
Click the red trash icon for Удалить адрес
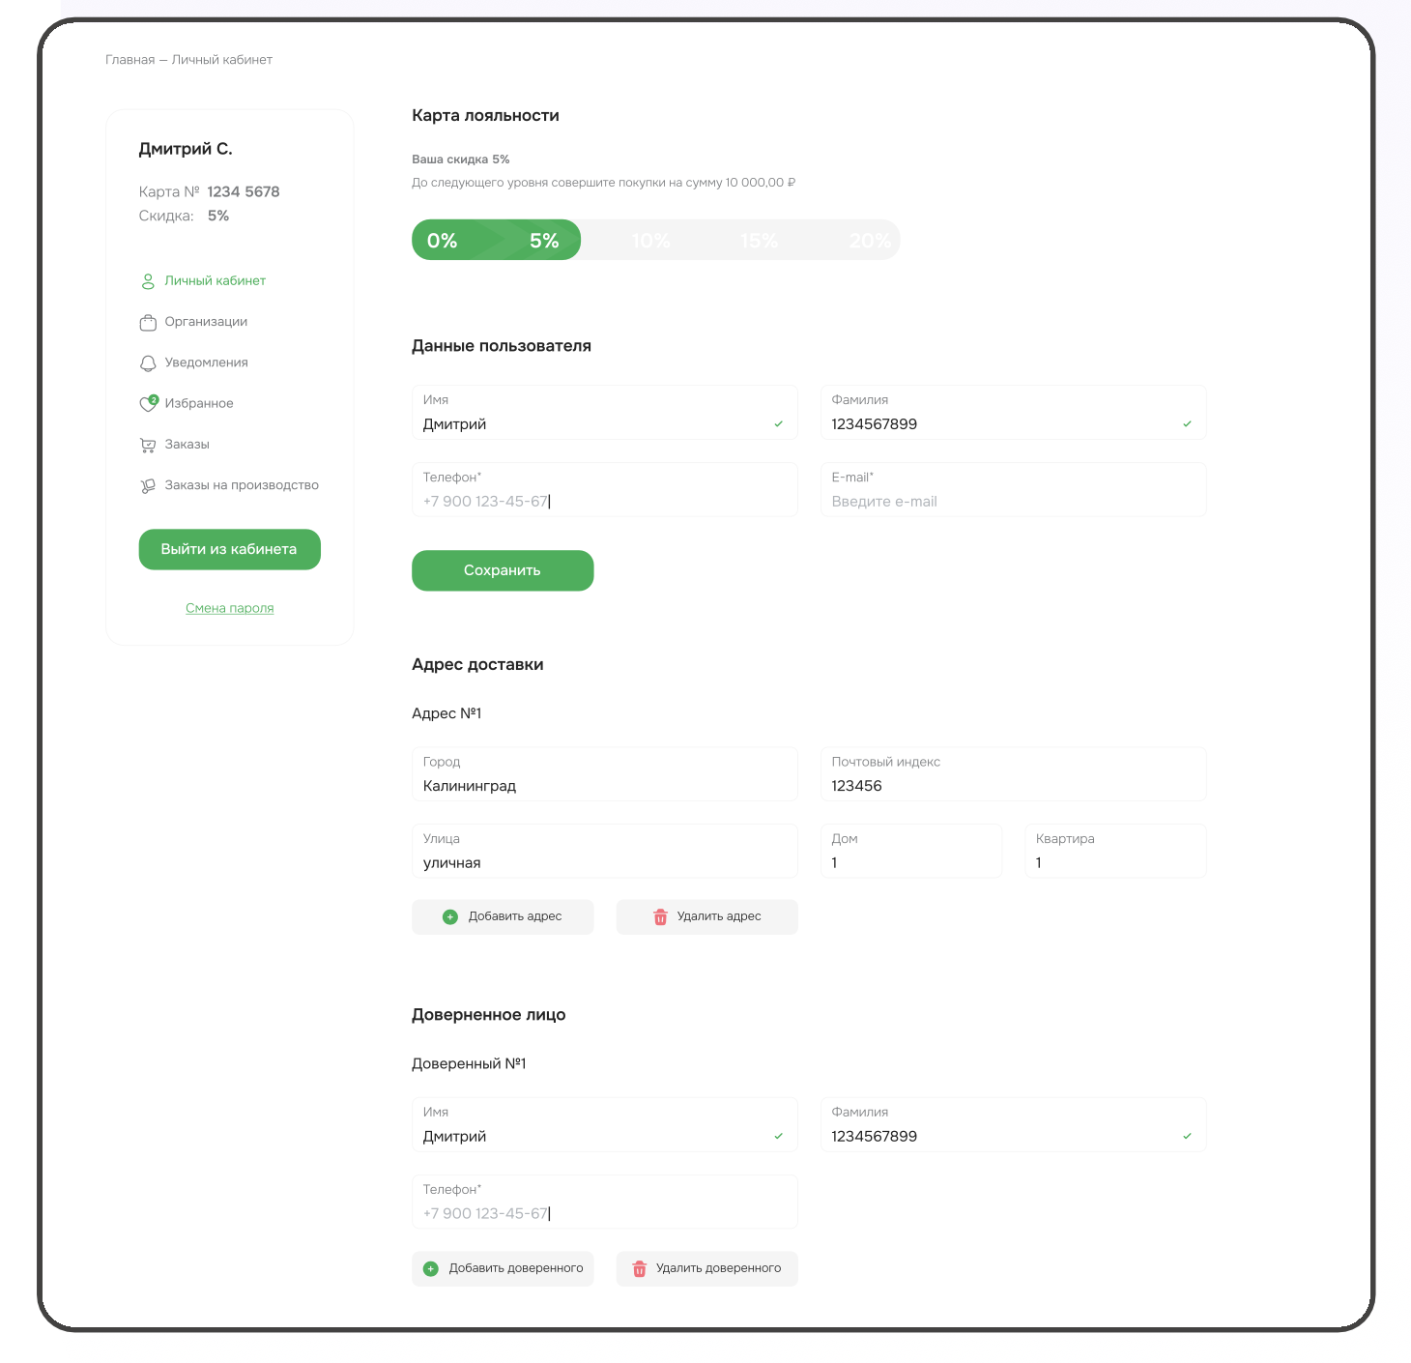(660, 916)
